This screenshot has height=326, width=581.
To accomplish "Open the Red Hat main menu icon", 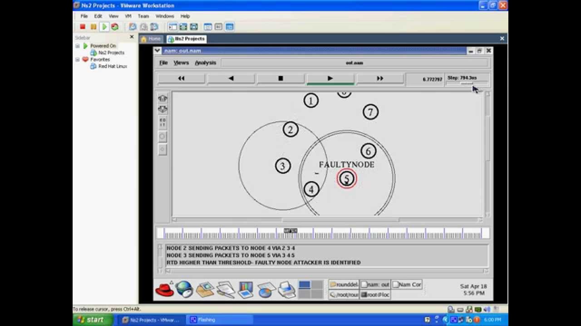I will click(164, 289).
